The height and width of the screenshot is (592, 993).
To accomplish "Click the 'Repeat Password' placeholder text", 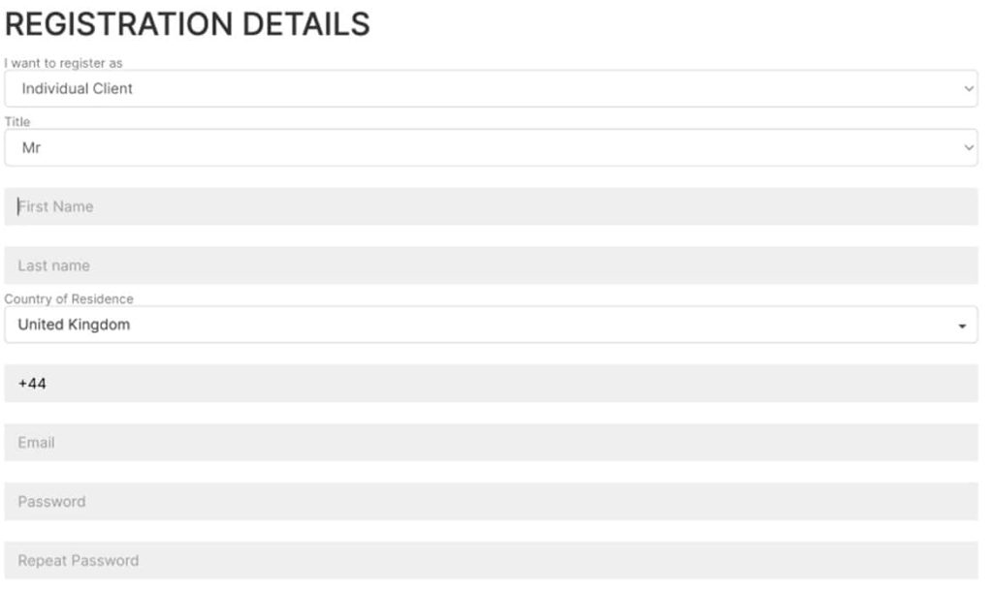I will (78, 562).
